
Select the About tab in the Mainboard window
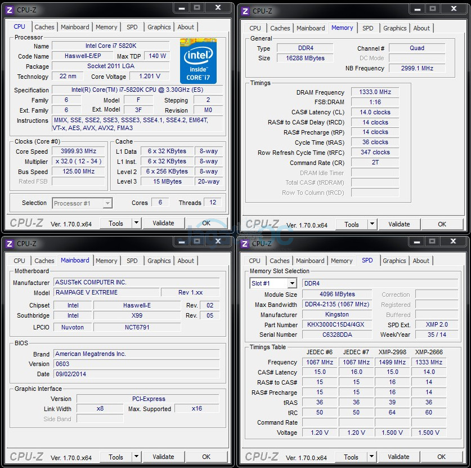[186, 261]
